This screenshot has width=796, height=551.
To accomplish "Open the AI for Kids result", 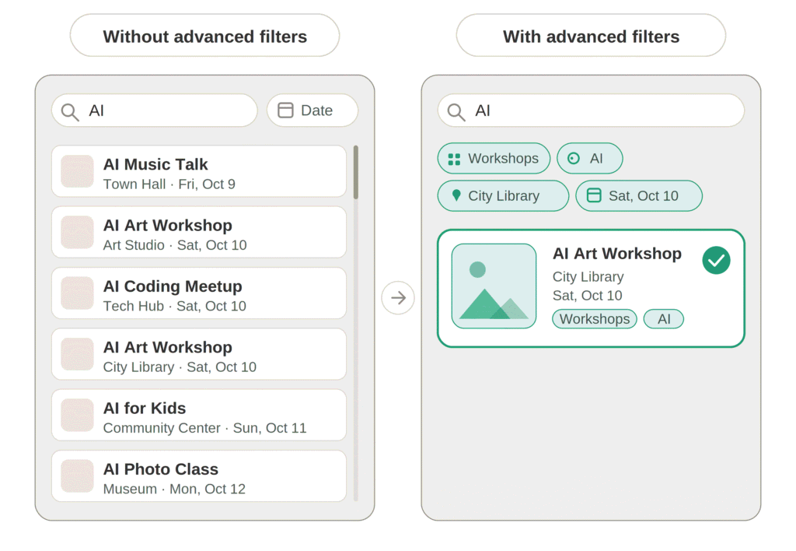I will point(199,416).
